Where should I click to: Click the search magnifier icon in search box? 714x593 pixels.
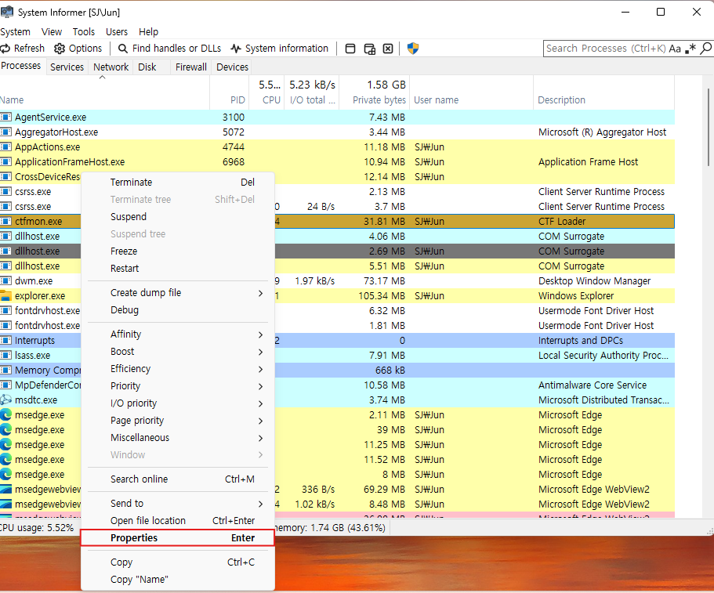point(706,49)
